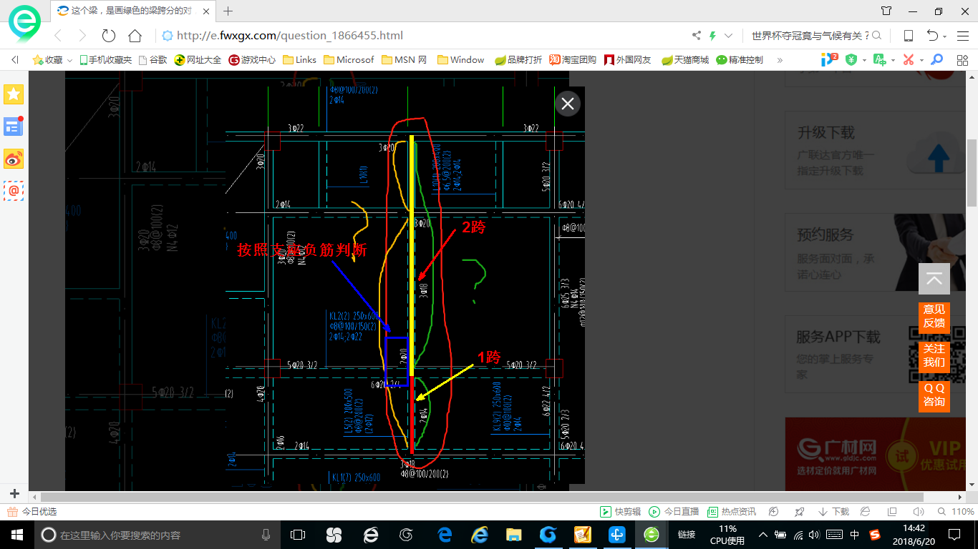
Task: Open the 品牌打折 bookmark
Action: pos(518,60)
